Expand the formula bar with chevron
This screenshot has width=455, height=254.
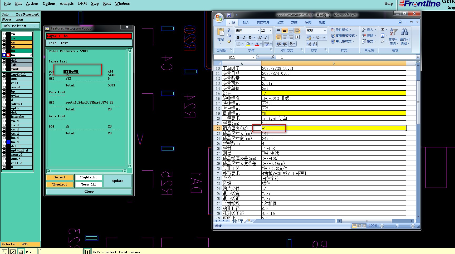pyautogui.click(x=418, y=57)
